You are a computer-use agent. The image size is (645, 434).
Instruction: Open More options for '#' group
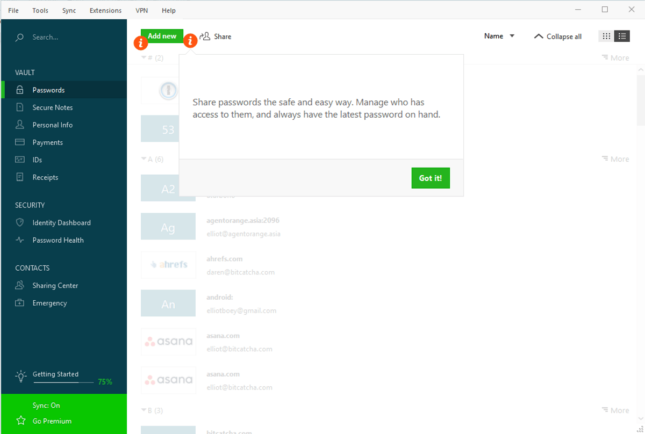(615, 57)
